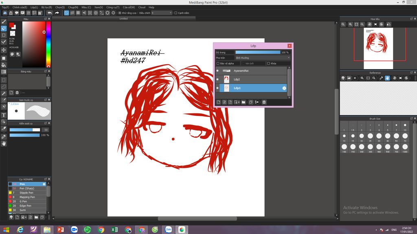Select the Text tool

(x=4, y=115)
